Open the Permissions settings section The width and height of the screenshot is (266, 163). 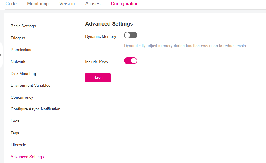pos(21,50)
